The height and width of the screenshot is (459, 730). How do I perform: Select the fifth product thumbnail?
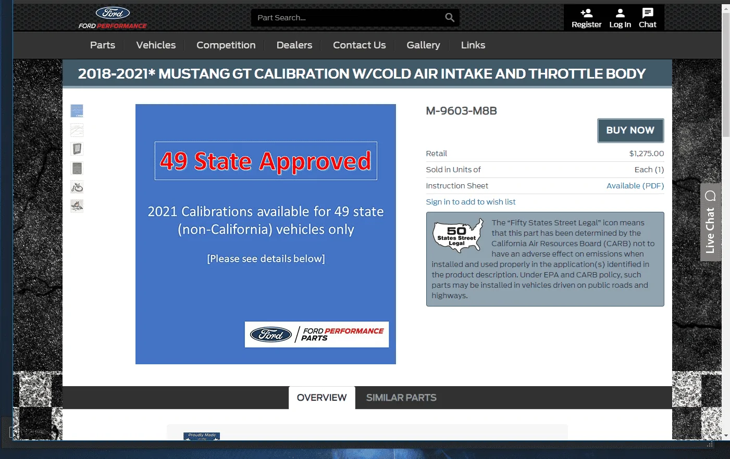point(77,187)
